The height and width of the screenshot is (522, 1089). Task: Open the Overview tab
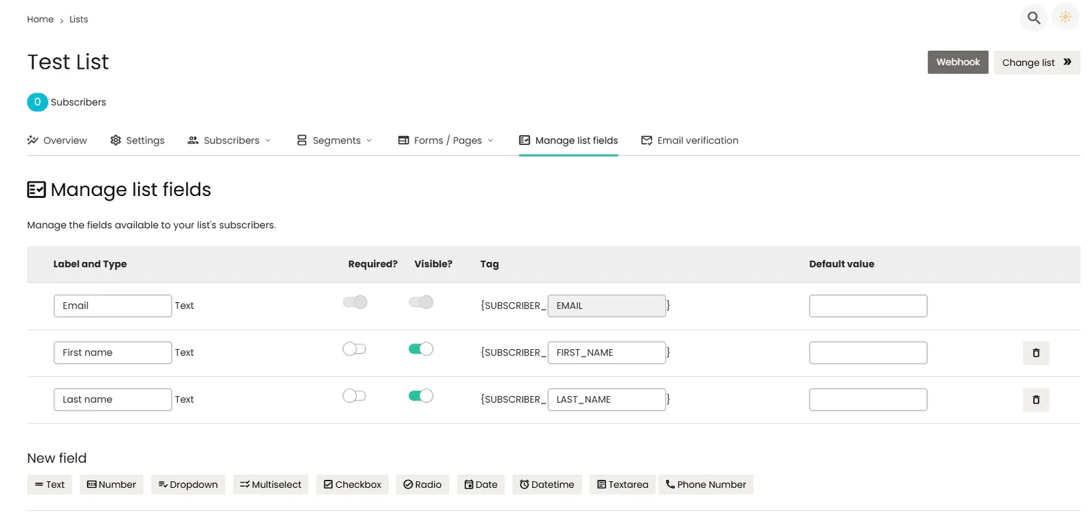tap(57, 140)
